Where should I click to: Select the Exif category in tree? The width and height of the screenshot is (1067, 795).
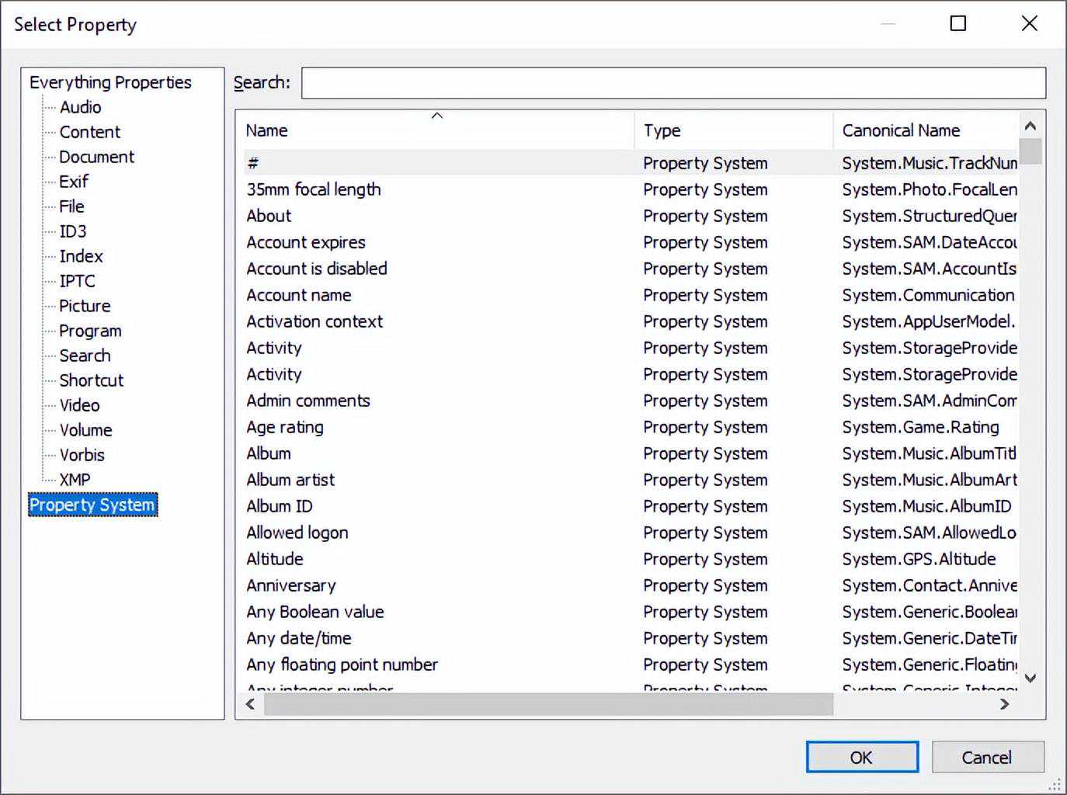[74, 182]
